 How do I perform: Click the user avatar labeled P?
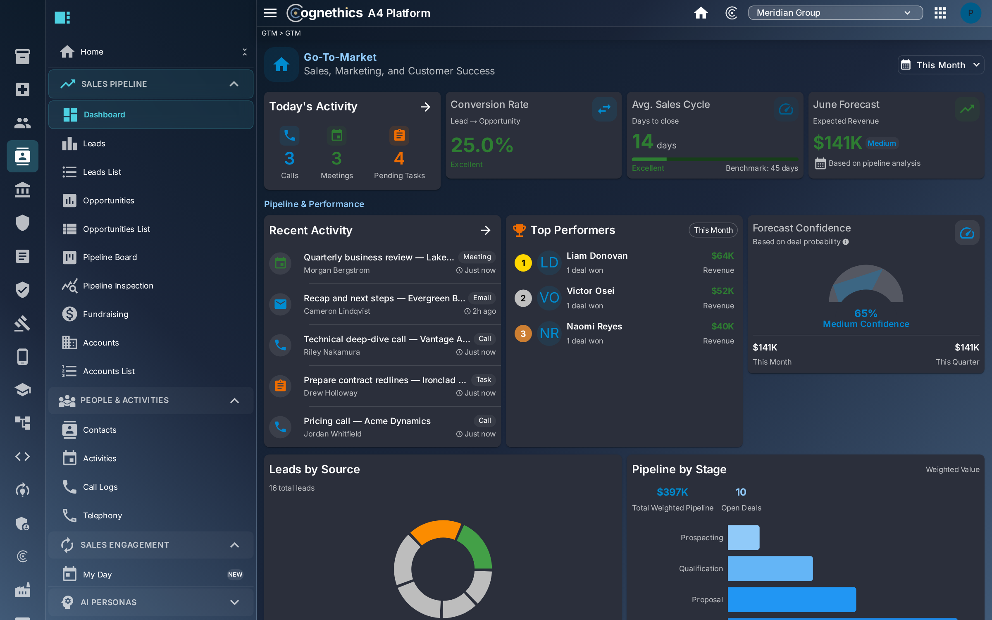coord(970,13)
